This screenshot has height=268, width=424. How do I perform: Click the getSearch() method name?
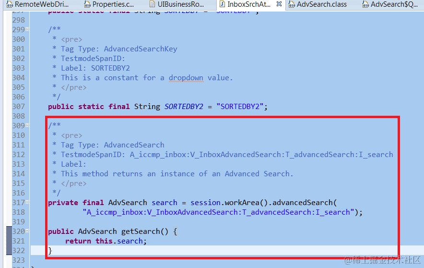pos(145,231)
